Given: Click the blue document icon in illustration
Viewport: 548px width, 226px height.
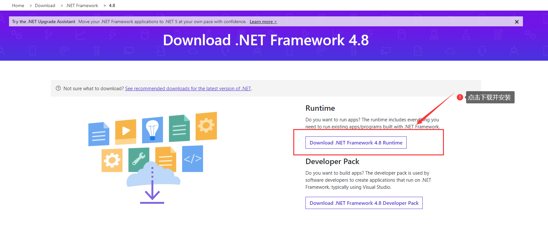Looking at the screenshot, I should 99,134.
